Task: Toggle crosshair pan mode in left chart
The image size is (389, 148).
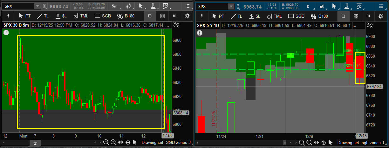Action: (x=128, y=142)
